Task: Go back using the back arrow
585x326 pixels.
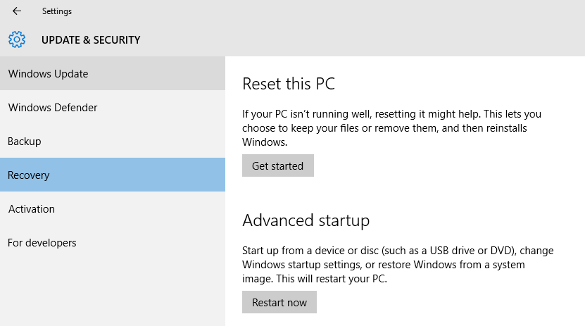Action: [17, 11]
